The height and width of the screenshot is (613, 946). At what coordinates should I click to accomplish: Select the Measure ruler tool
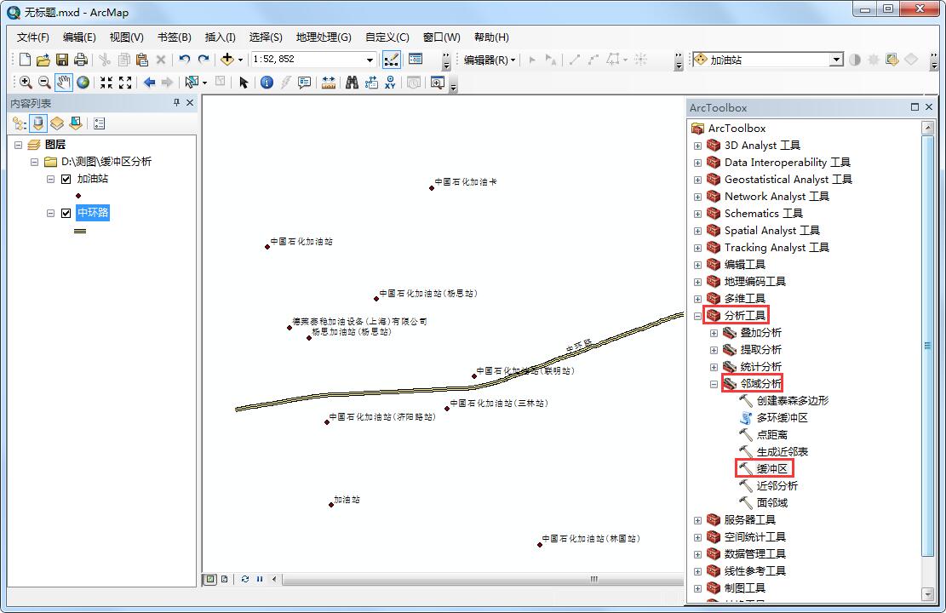click(328, 82)
